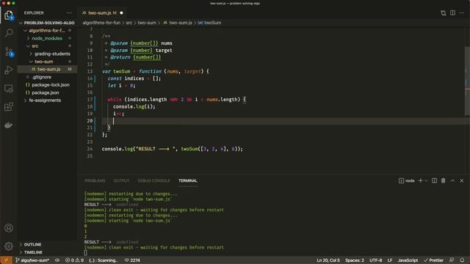Select node terminal instance label
Viewport: 470px width, 264px height.
406,180
